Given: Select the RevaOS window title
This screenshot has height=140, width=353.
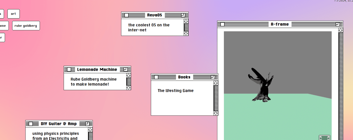Looking at the screenshot, I should pos(155,15).
